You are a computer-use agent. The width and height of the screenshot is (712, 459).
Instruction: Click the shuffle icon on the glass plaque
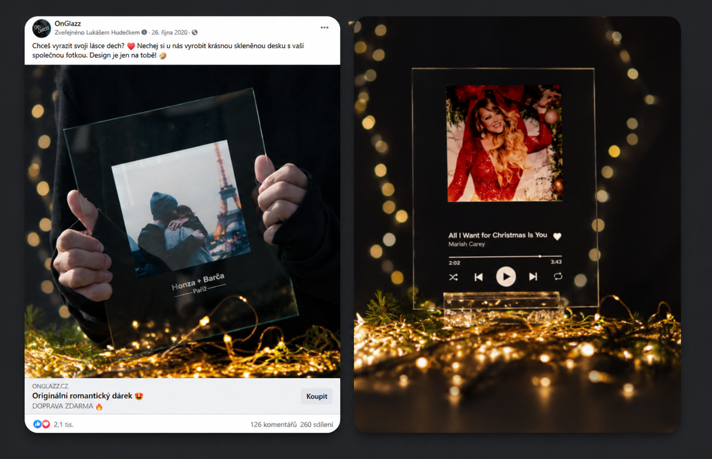[x=453, y=277]
